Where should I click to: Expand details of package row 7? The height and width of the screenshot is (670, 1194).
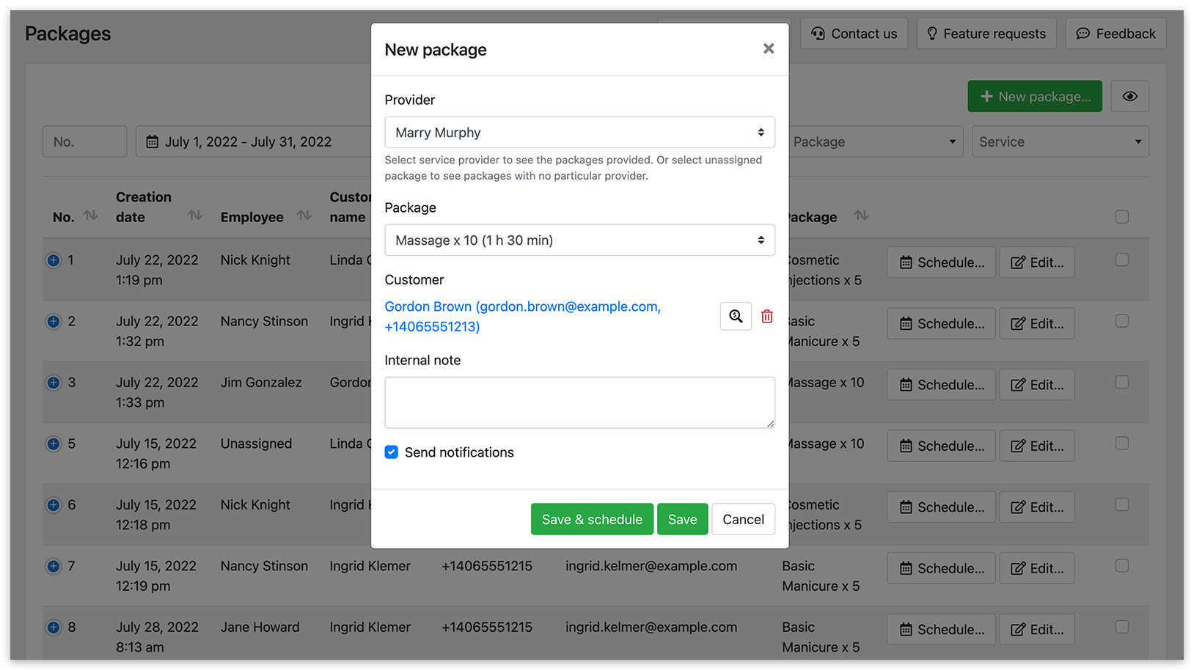[54, 566]
